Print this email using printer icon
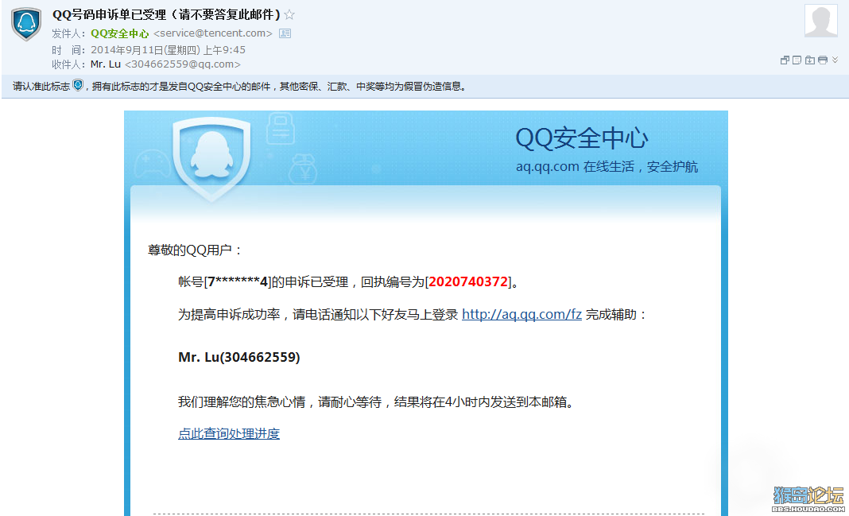The image size is (849, 516). [823, 60]
